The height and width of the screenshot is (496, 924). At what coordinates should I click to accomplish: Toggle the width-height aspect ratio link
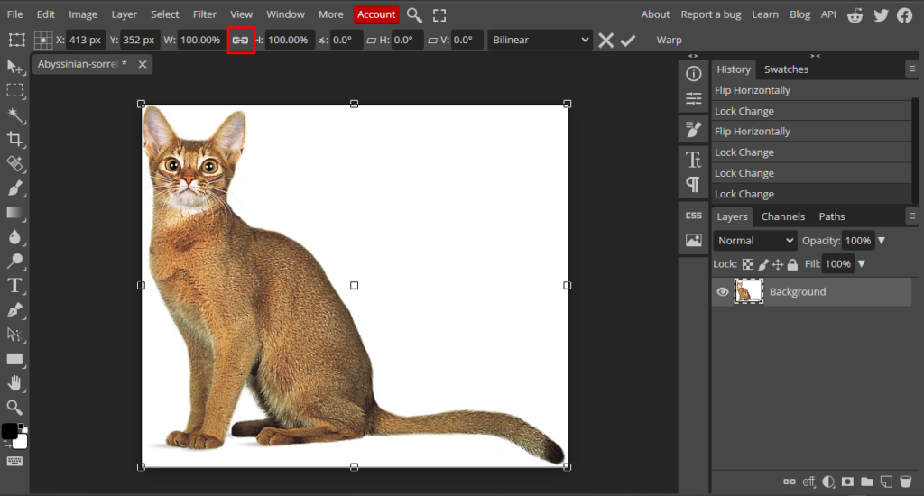tap(240, 40)
